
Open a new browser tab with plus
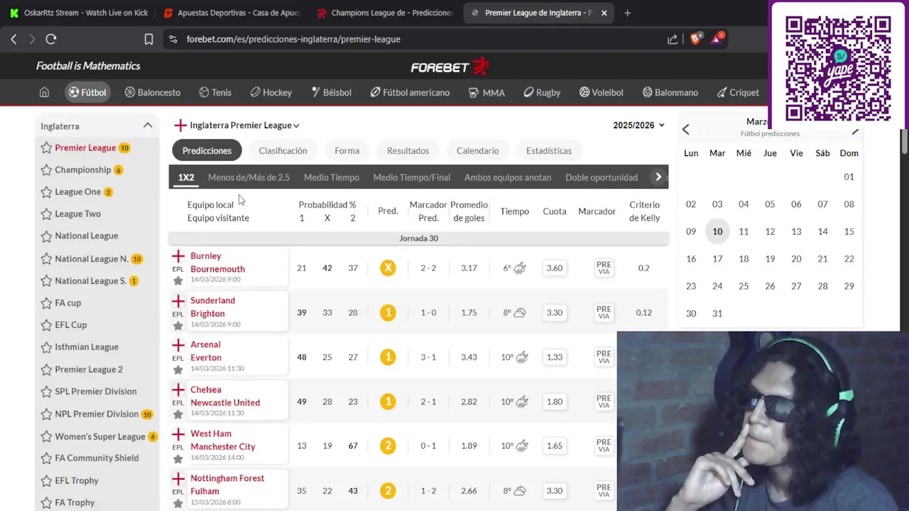coord(627,13)
